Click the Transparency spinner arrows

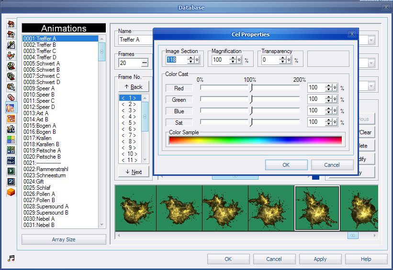pos(282,60)
